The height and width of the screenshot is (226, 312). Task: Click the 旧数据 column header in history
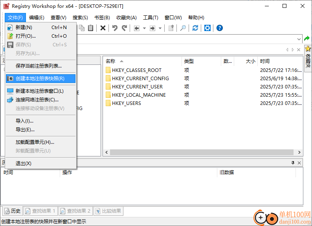tap(256, 173)
